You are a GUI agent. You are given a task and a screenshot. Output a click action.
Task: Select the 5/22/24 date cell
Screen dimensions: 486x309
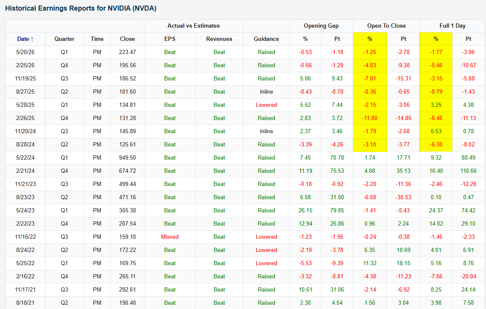pyautogui.click(x=25, y=157)
